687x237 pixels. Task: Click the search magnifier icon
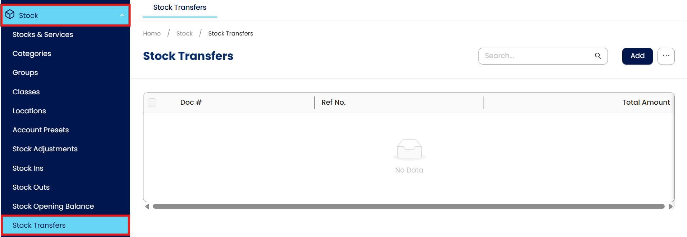(598, 56)
